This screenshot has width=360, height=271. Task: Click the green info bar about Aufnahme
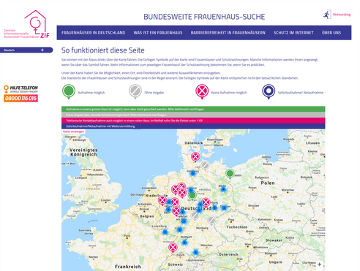tap(193, 109)
